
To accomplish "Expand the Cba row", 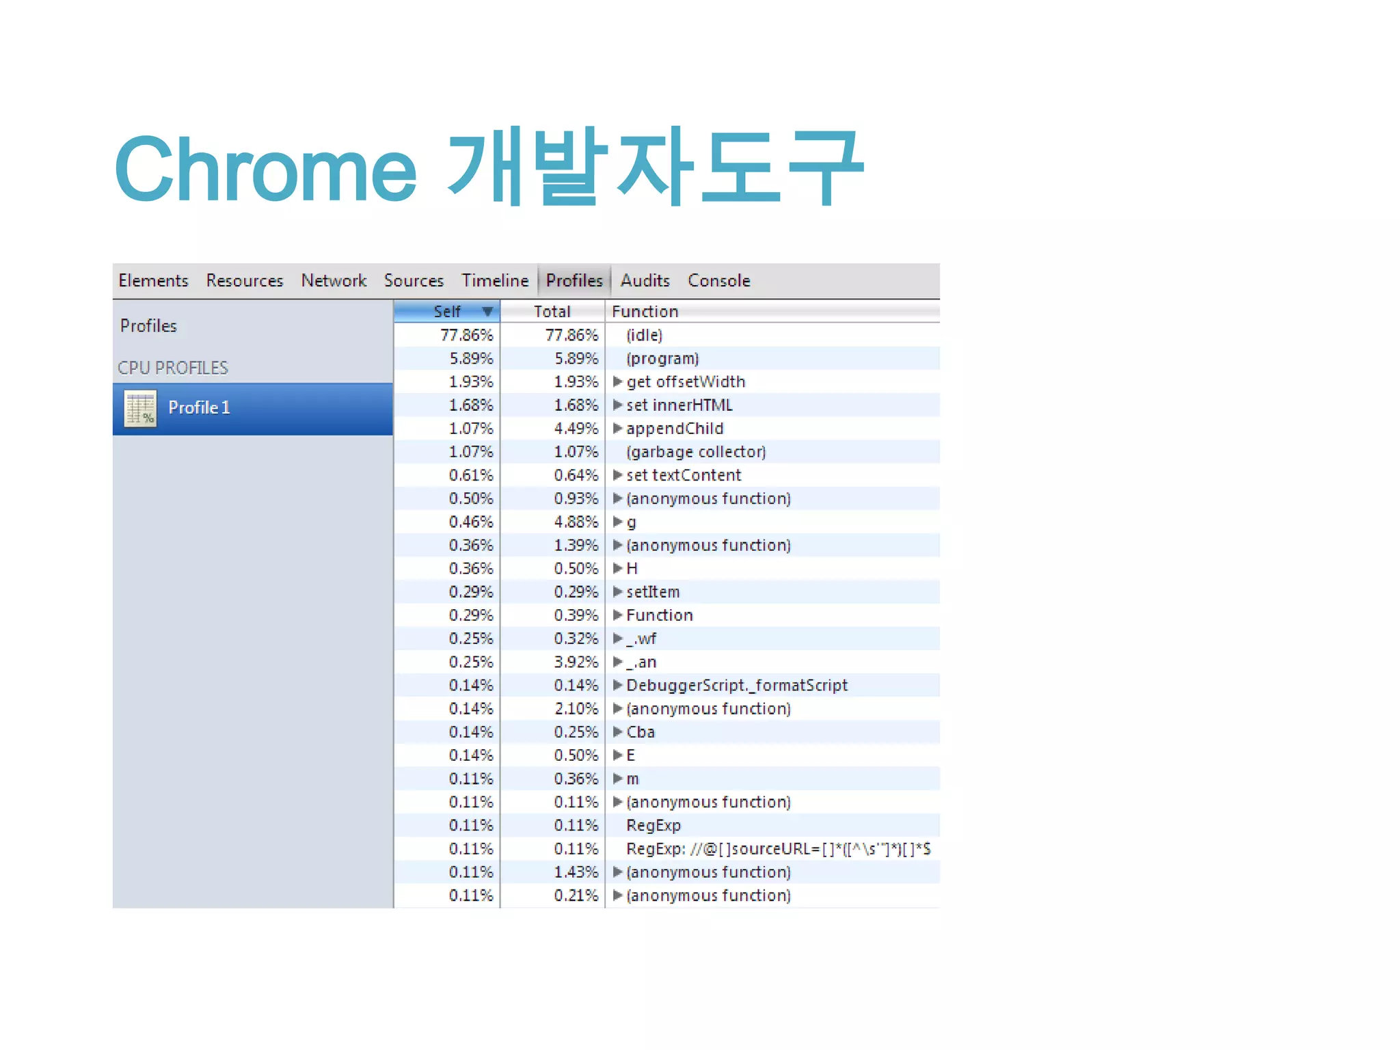I will [x=617, y=732].
